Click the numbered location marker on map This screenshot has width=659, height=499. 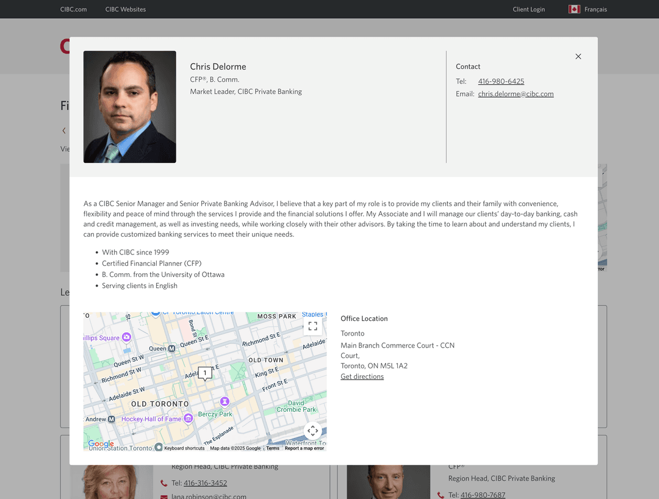(x=205, y=373)
